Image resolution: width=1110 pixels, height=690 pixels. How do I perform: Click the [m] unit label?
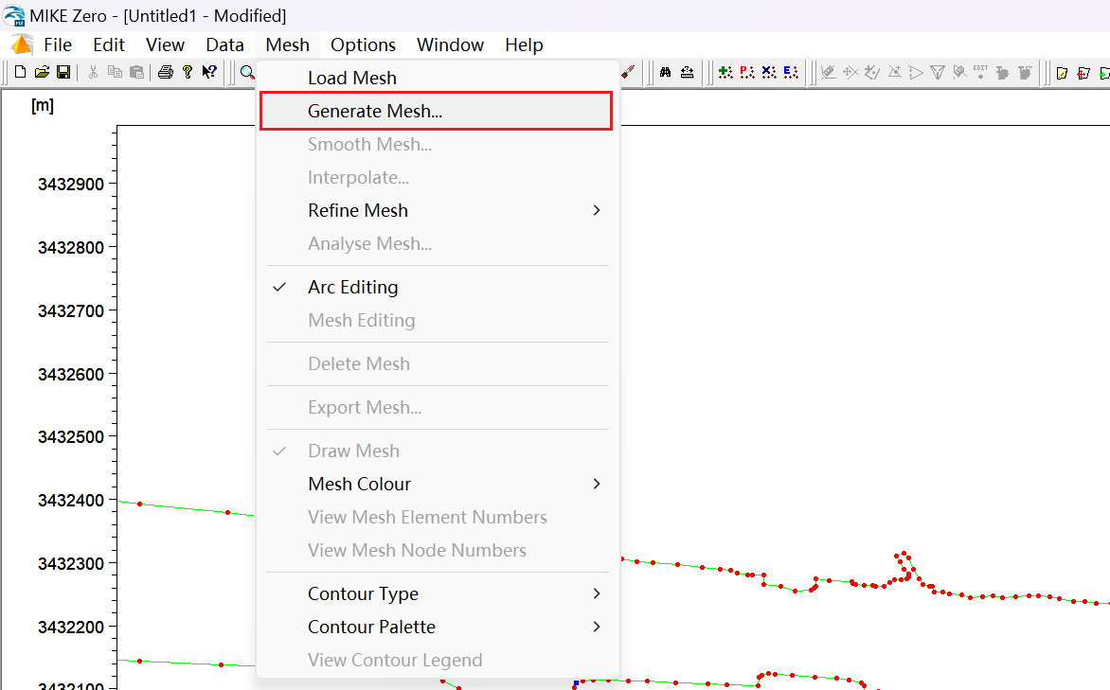pos(43,105)
